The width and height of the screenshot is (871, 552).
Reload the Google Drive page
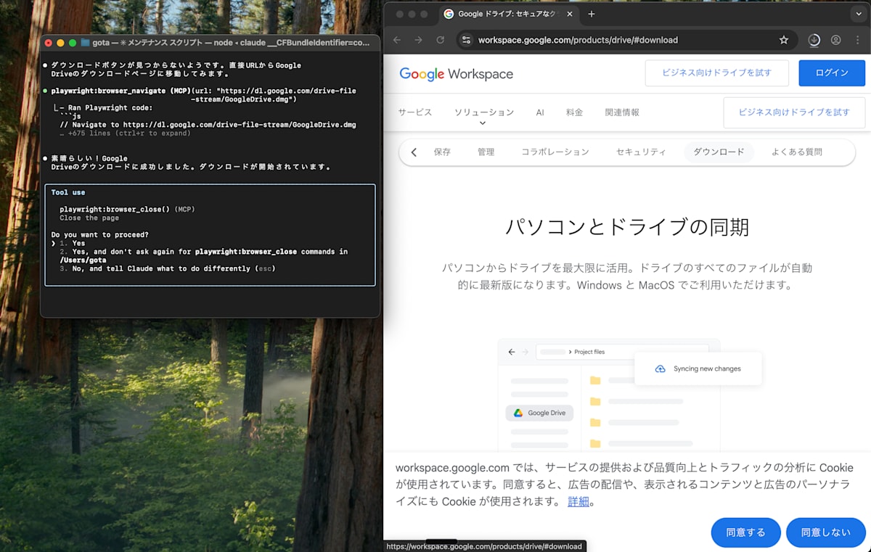click(440, 40)
